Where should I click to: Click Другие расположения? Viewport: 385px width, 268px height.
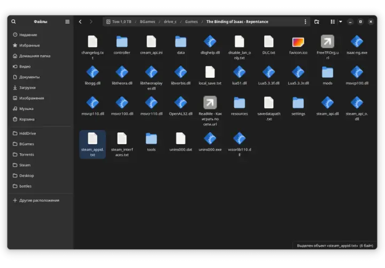[41, 200]
